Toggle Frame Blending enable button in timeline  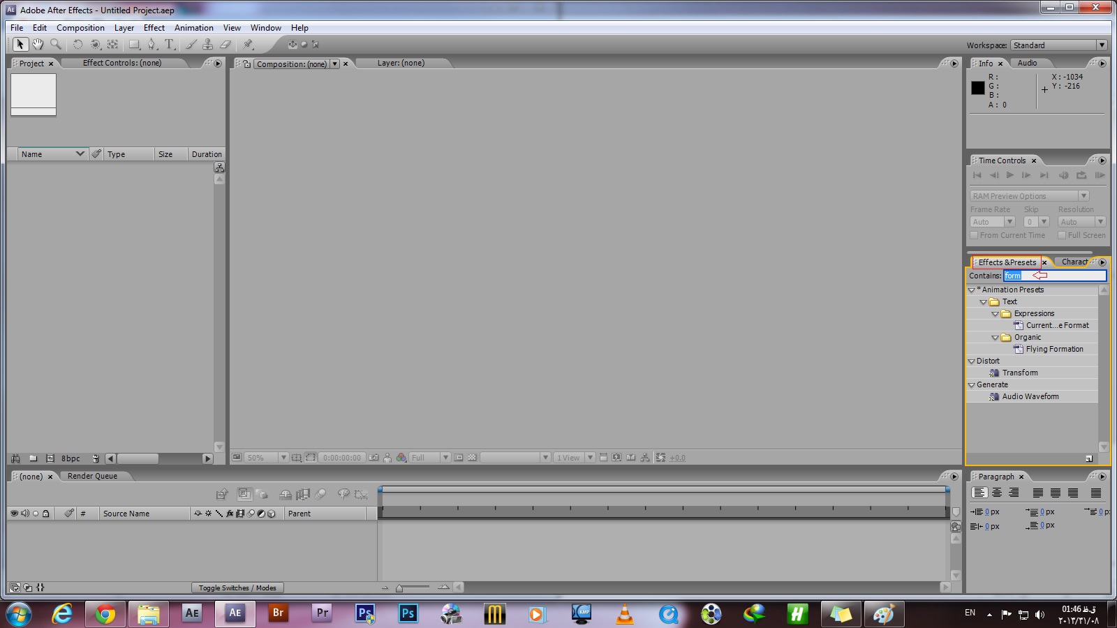click(303, 494)
